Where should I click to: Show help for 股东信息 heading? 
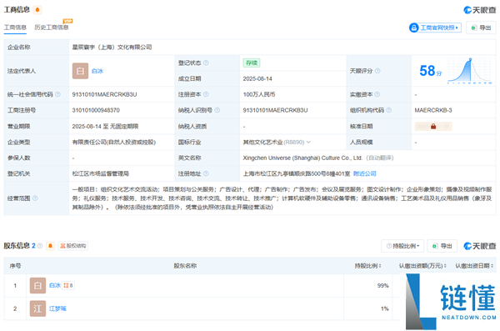pyautogui.click(x=40, y=246)
